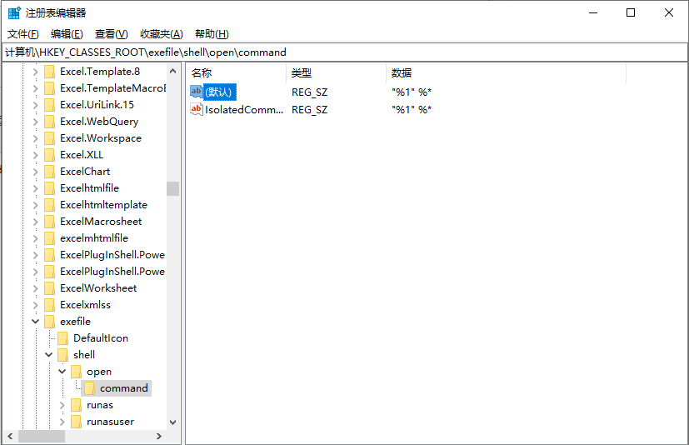Click the Excel.WebQuery folder icon
Viewport: 689px width, 445px height.
click(50, 122)
